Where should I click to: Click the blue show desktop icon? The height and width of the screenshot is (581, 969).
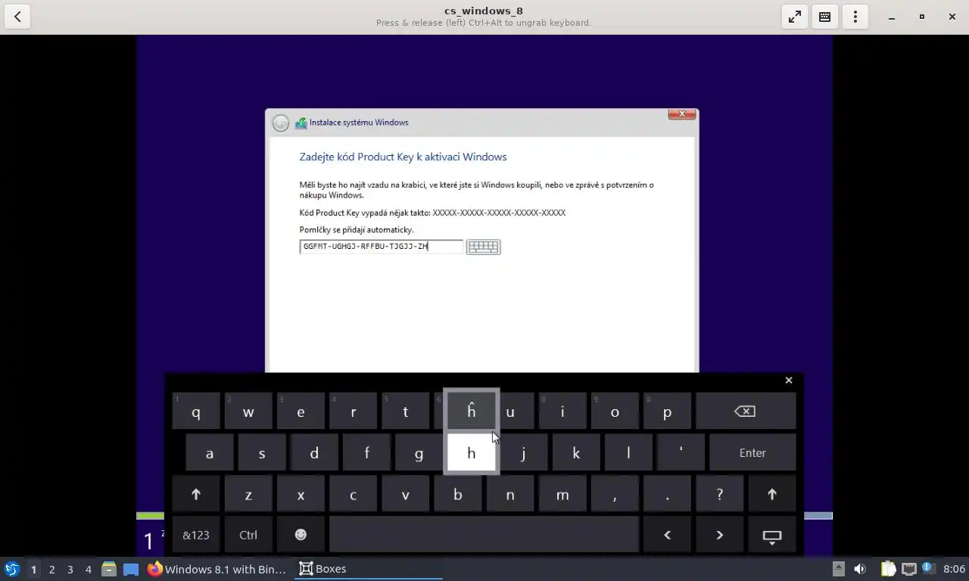point(131,569)
